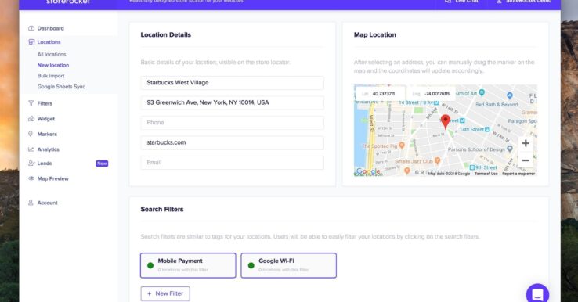The image size is (578, 302).
Task: Toggle the Google Wi-Fi filter
Action: (x=289, y=265)
